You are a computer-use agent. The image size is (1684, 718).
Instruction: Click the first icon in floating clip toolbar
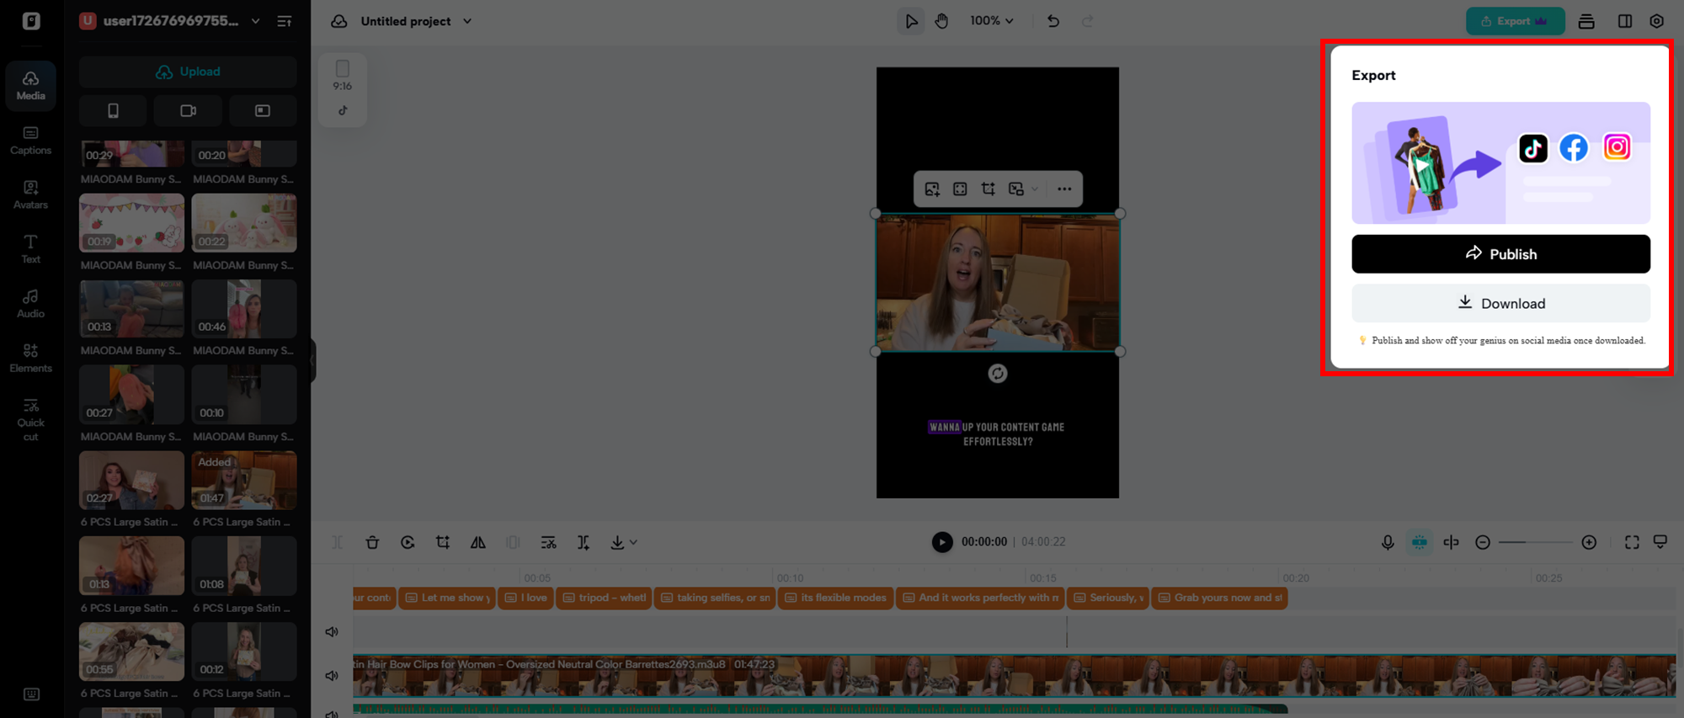click(932, 189)
